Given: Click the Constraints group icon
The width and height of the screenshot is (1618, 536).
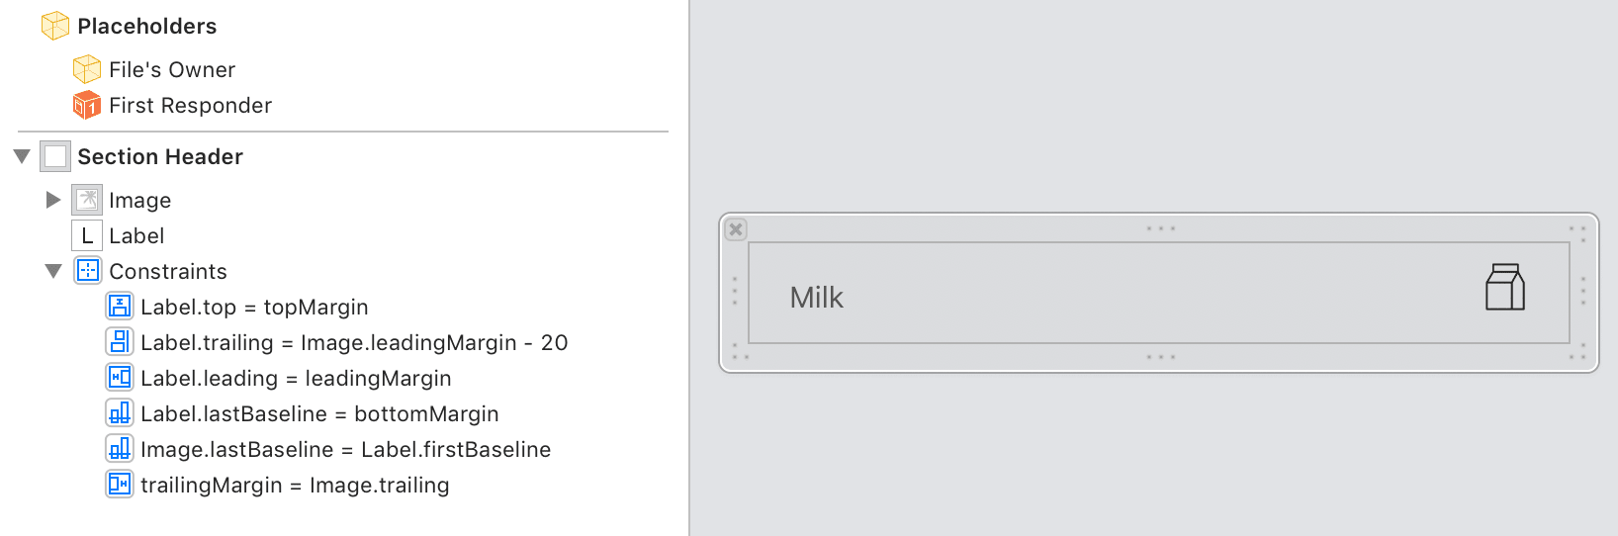Looking at the screenshot, I should (87, 271).
